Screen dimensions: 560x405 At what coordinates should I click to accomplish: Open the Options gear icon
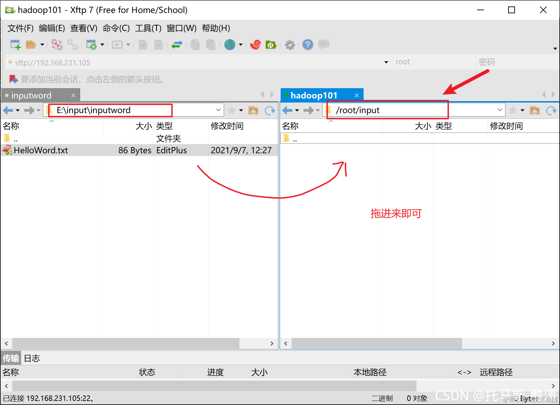click(290, 45)
